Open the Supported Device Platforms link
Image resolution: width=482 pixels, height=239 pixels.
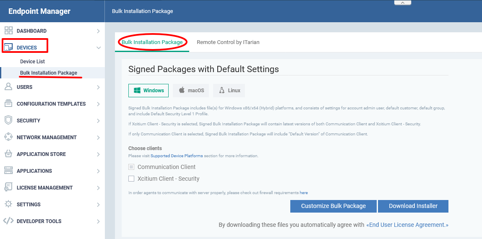177,156
